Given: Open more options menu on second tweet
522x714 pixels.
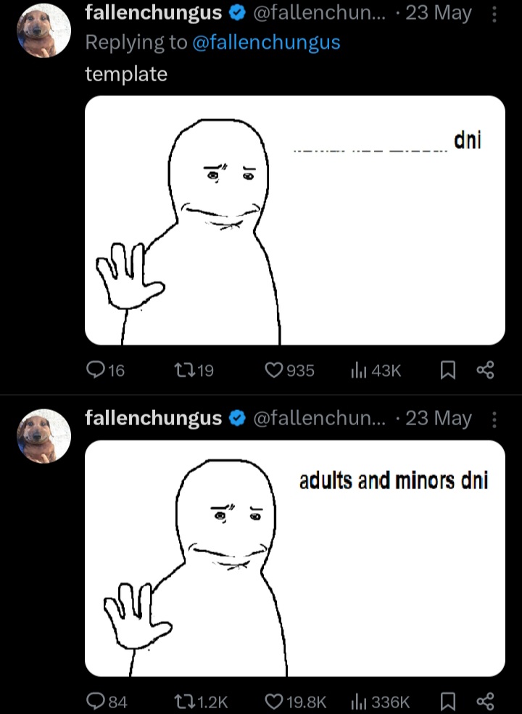Looking at the screenshot, I should (x=494, y=419).
